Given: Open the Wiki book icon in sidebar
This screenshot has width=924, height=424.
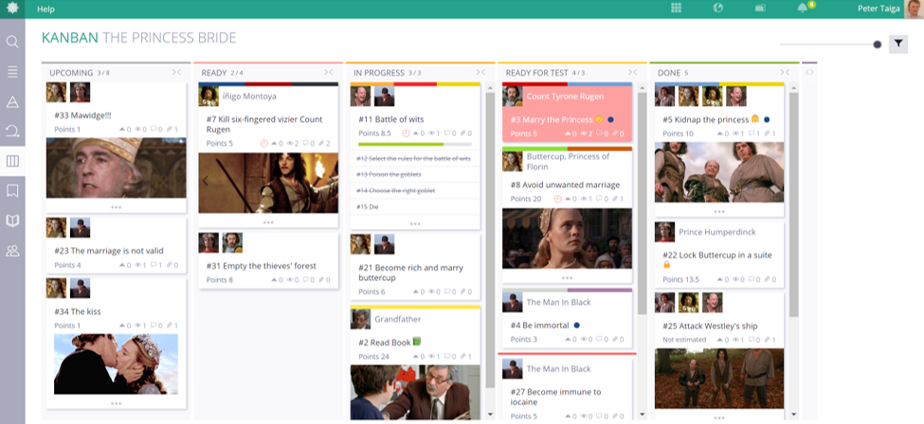Looking at the screenshot, I should click(12, 221).
